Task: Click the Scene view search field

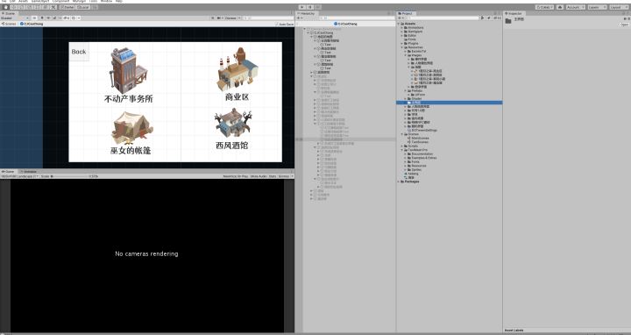Action: tap(267, 18)
